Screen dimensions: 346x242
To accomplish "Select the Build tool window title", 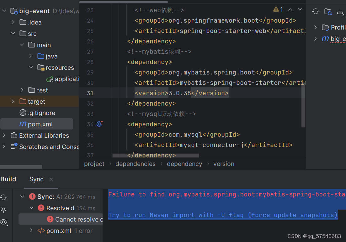I will point(8,179).
